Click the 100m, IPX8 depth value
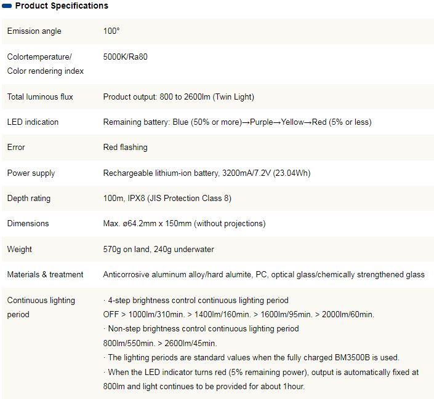This screenshot has width=434, height=399. [167, 199]
